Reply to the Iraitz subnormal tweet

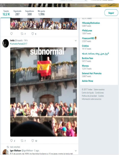(11, 141)
